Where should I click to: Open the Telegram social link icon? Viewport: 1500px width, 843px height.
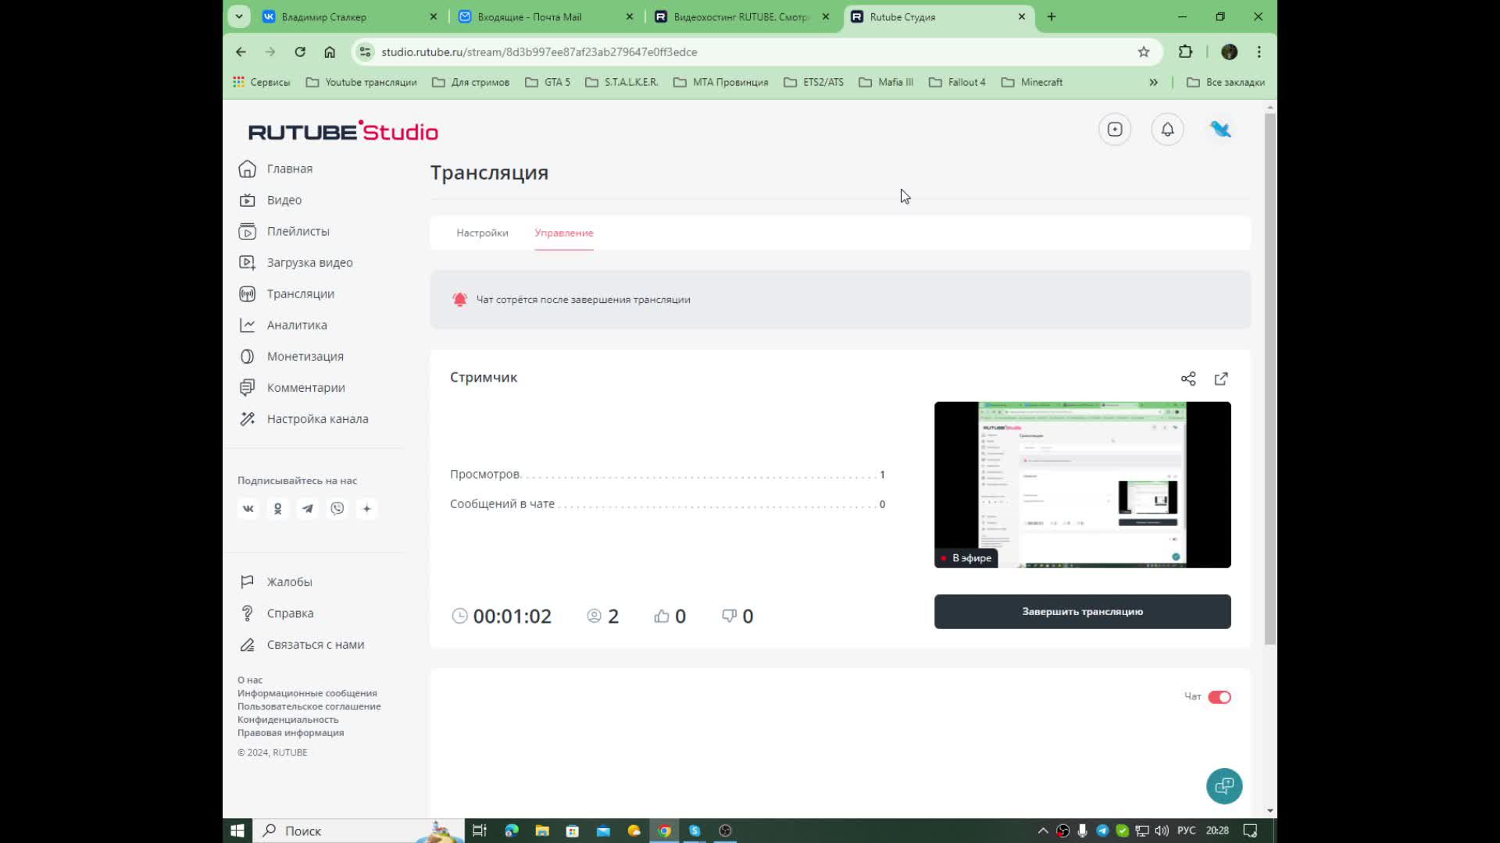point(308,508)
